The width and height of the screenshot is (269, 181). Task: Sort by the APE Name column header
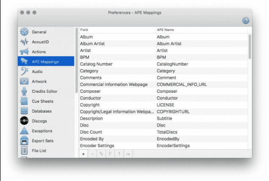point(202,30)
